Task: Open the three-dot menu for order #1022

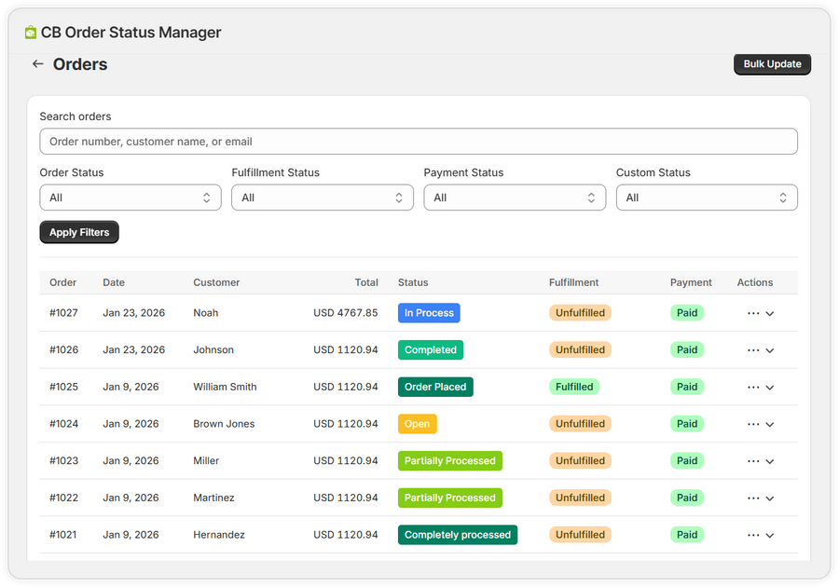Action: 753,498
